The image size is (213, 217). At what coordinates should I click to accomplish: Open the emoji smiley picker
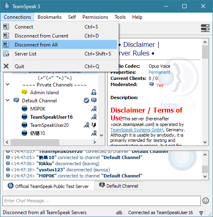click(x=206, y=201)
